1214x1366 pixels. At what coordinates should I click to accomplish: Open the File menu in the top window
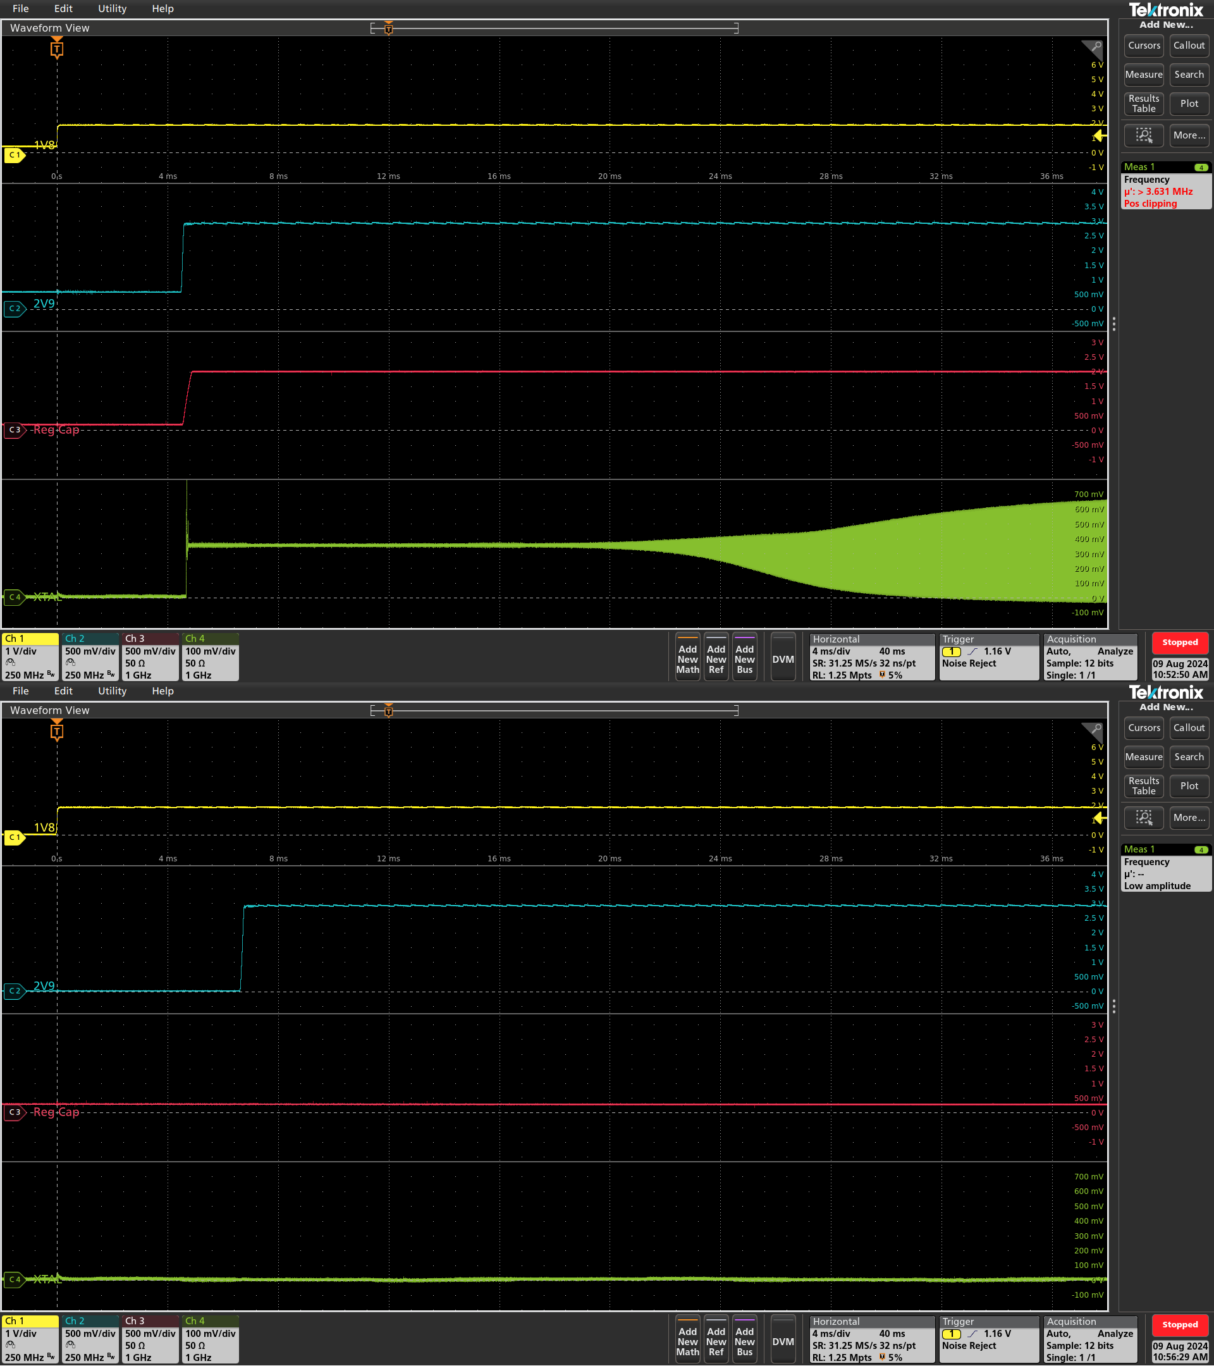[21, 9]
